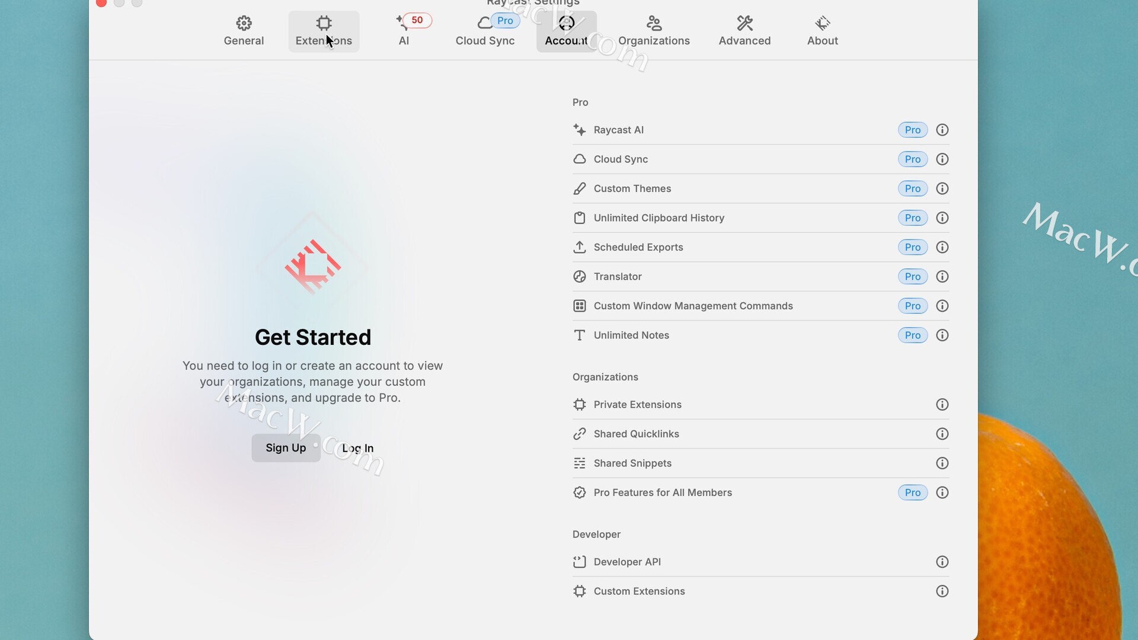Image resolution: width=1138 pixels, height=640 pixels.
Task: Show info for Custom Window Management Commands
Action: [x=942, y=306]
